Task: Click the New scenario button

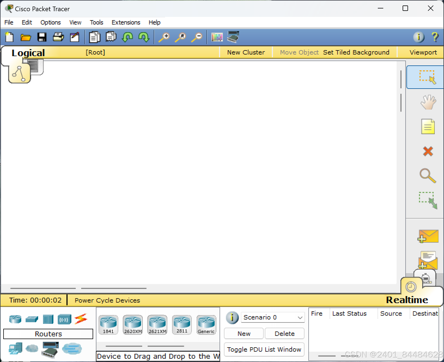Action: pos(244,334)
